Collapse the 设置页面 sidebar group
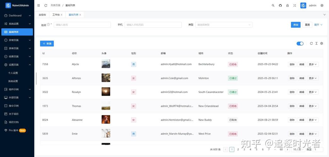This screenshot has height=157, width=329. click(17, 65)
